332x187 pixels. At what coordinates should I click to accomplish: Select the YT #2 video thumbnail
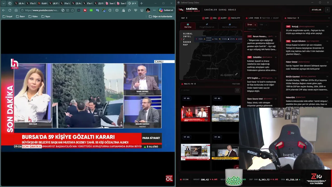click(x=226, y=113)
